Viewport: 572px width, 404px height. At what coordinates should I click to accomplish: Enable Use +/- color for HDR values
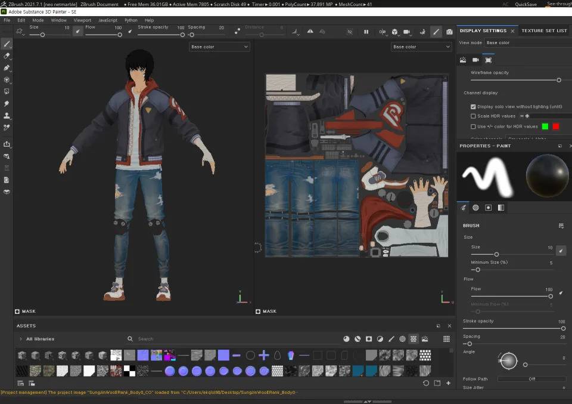pos(473,127)
